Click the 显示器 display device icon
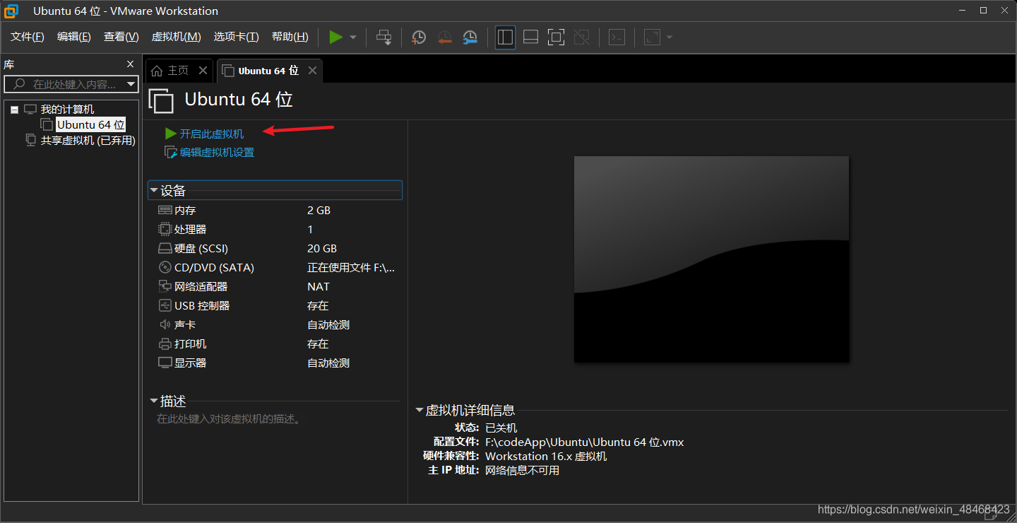The image size is (1017, 523). [x=165, y=363]
